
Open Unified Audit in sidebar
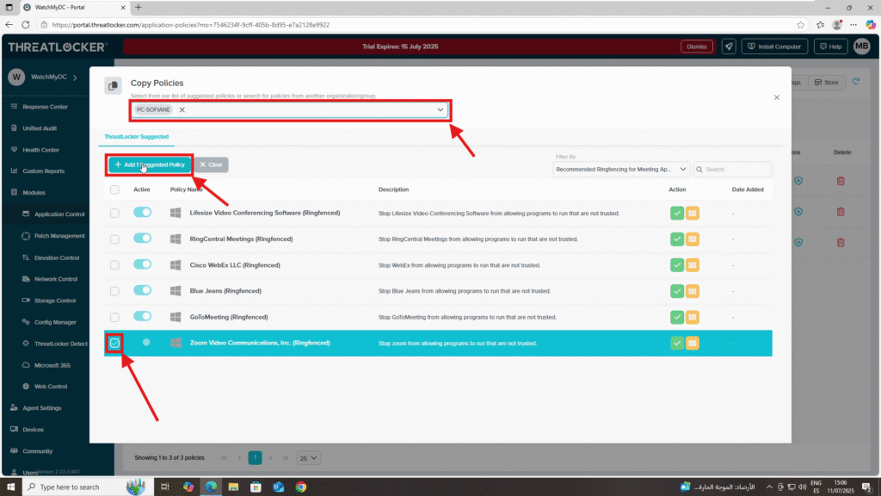pos(40,128)
